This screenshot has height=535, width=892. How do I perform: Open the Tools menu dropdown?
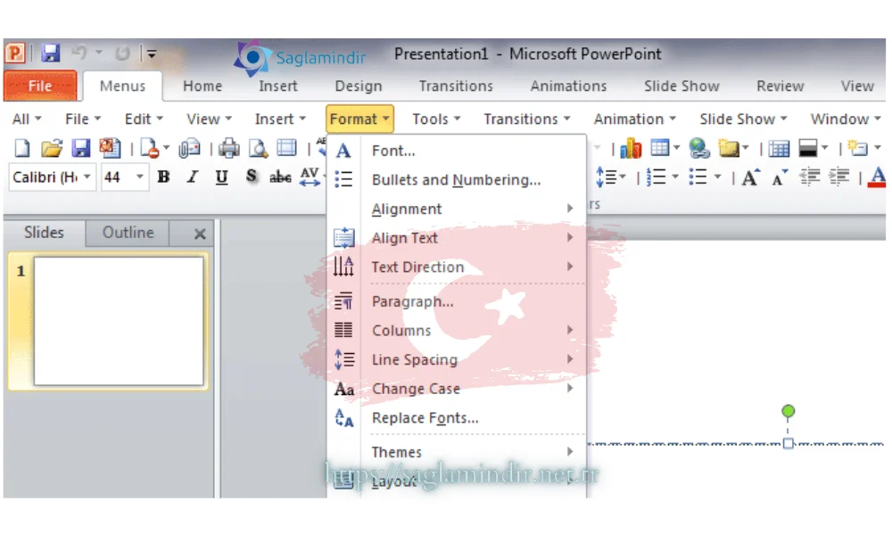pos(436,119)
